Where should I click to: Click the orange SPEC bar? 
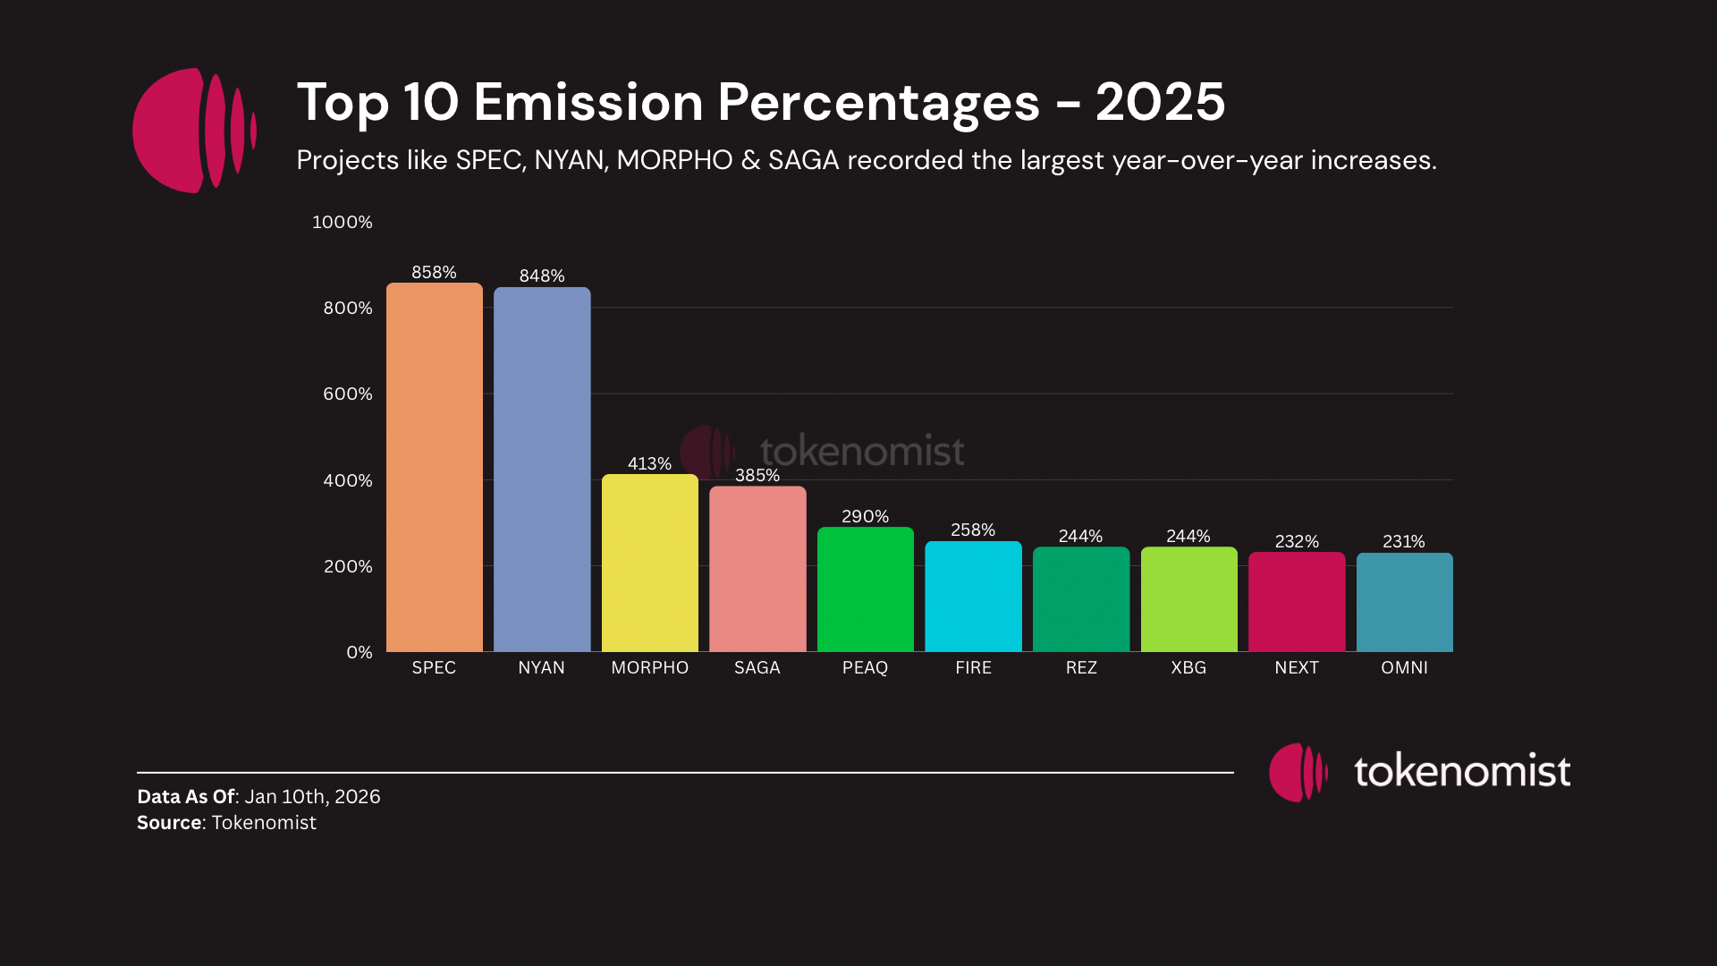pyautogui.click(x=434, y=467)
